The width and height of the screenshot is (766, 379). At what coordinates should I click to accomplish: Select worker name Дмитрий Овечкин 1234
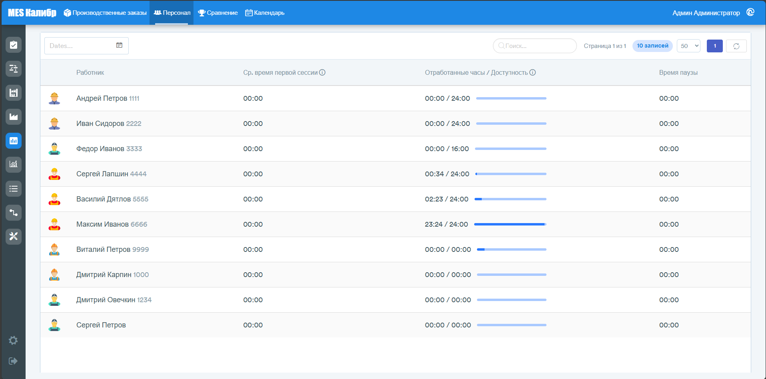click(x=114, y=300)
